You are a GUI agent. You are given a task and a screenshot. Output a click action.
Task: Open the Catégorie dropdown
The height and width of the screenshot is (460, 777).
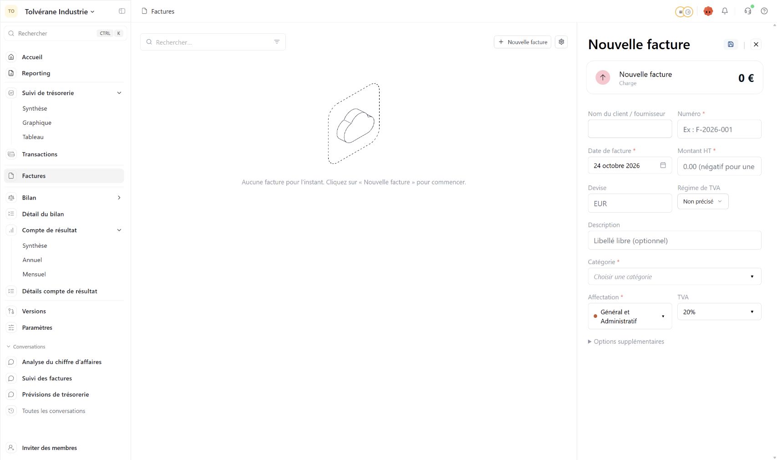click(675, 276)
